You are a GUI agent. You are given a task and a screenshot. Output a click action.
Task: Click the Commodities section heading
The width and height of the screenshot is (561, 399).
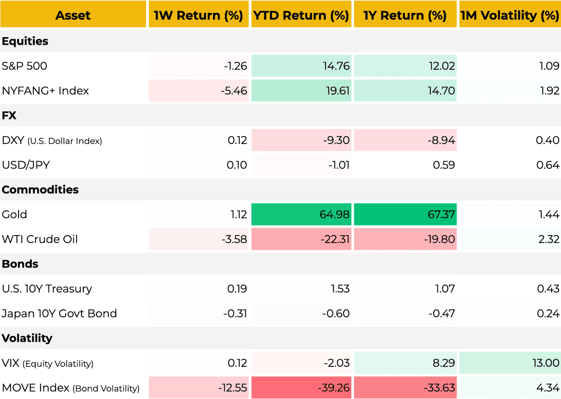[x=40, y=190]
